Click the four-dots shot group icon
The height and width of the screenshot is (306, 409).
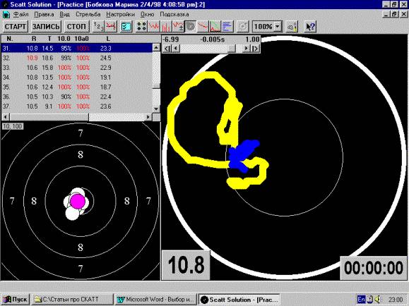(141, 27)
